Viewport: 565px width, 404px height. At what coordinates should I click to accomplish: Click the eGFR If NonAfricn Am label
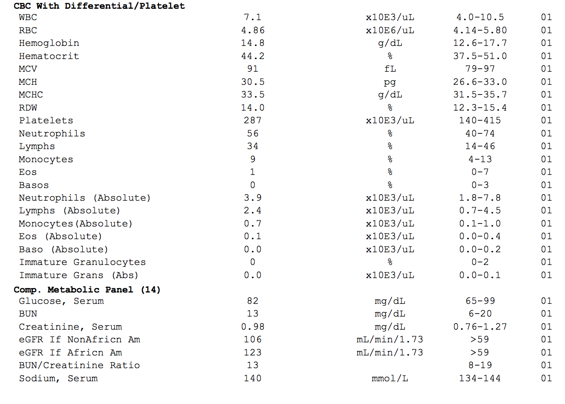[x=79, y=340]
